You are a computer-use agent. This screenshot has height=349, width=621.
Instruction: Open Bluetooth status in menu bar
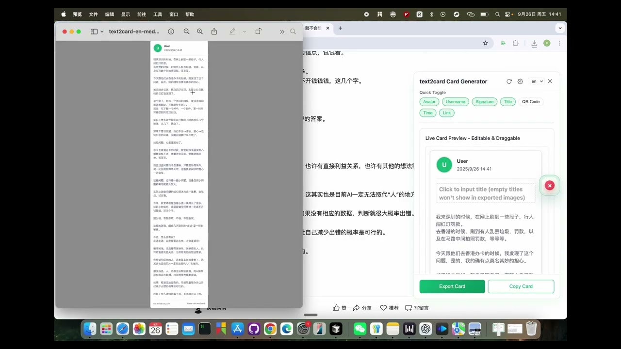[x=431, y=15]
